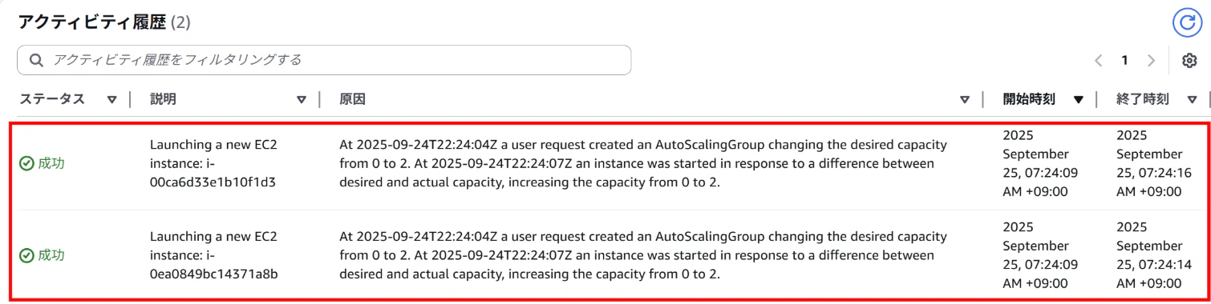Click cause text of i-00ca6d33e1b10f1d3 row
This screenshot has width=1211, height=304.
coord(643,163)
